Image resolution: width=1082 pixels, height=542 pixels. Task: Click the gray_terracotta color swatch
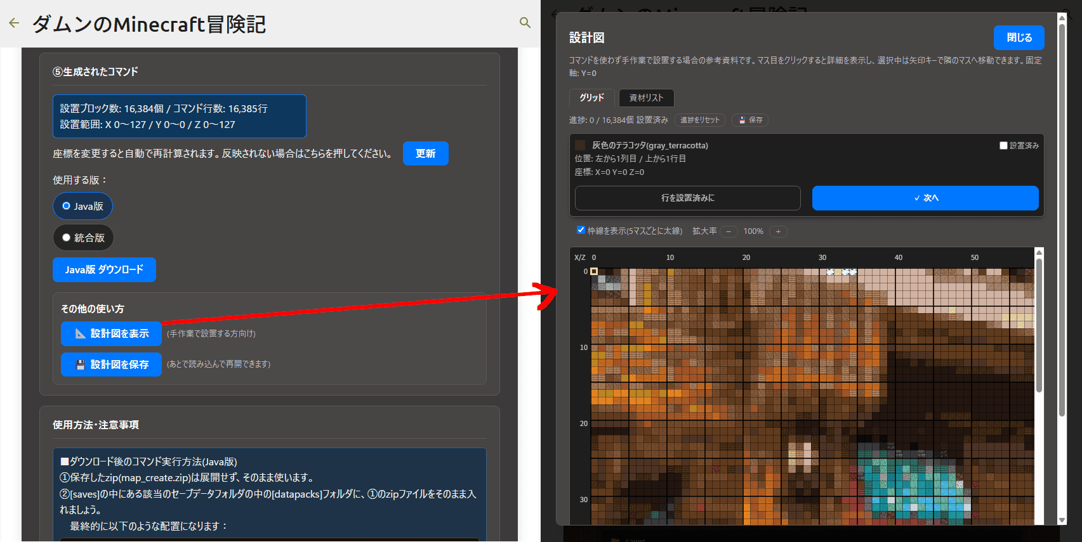(580, 145)
